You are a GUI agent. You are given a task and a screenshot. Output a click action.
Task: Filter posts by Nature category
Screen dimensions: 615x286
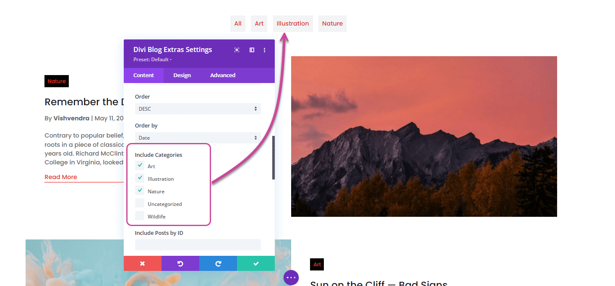tap(332, 23)
